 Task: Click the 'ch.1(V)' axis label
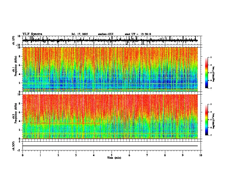(x=14, y=40)
